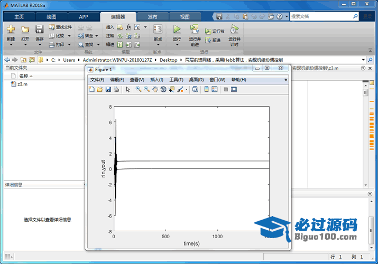
Task: Open Figure 1 Insert (插入) menu
Action: coord(156,80)
